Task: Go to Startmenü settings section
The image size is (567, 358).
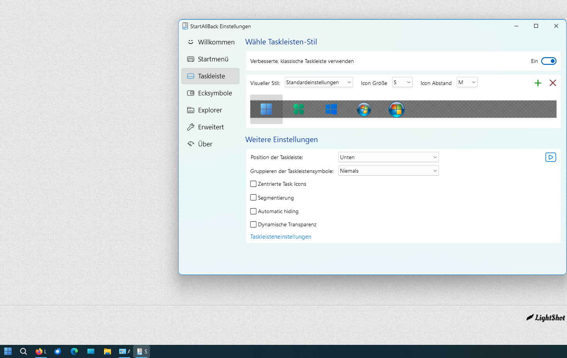Action: (x=210, y=59)
